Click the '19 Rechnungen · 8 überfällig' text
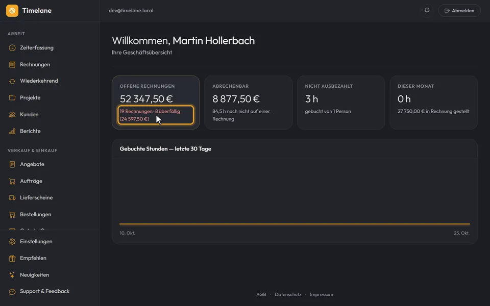The width and height of the screenshot is (490, 306). pyautogui.click(x=150, y=112)
